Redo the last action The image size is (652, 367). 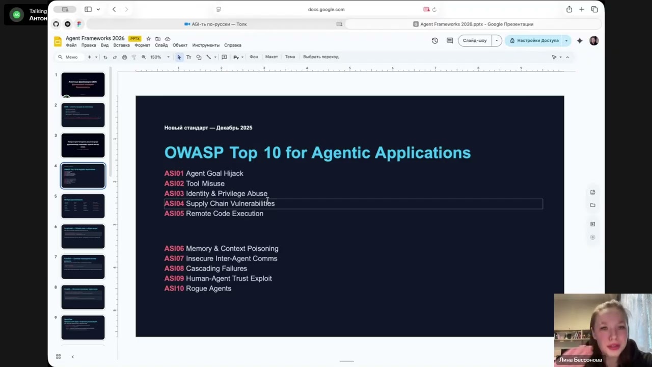click(115, 57)
